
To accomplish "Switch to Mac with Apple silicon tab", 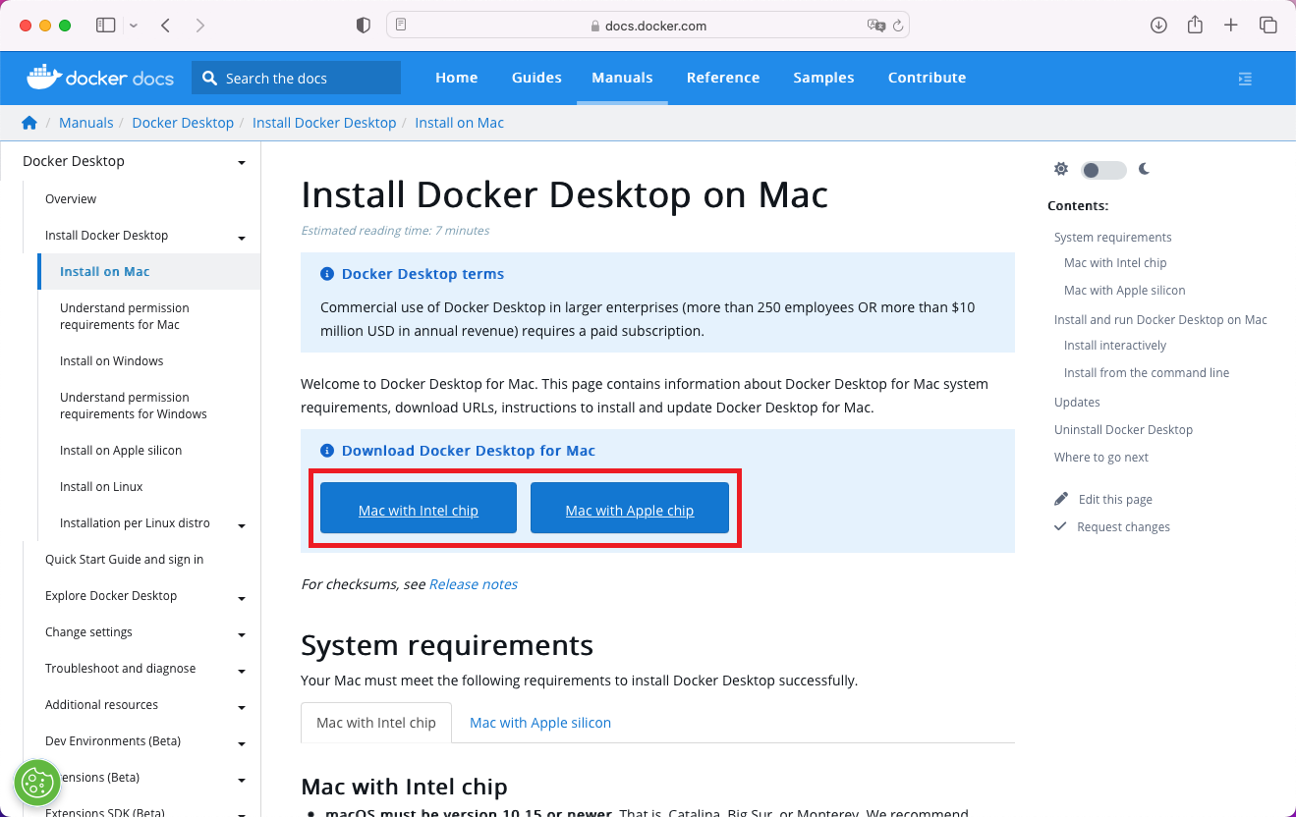I will [x=539, y=723].
